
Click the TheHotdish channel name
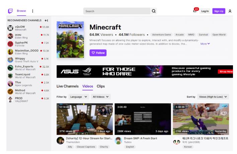[73, 142]
